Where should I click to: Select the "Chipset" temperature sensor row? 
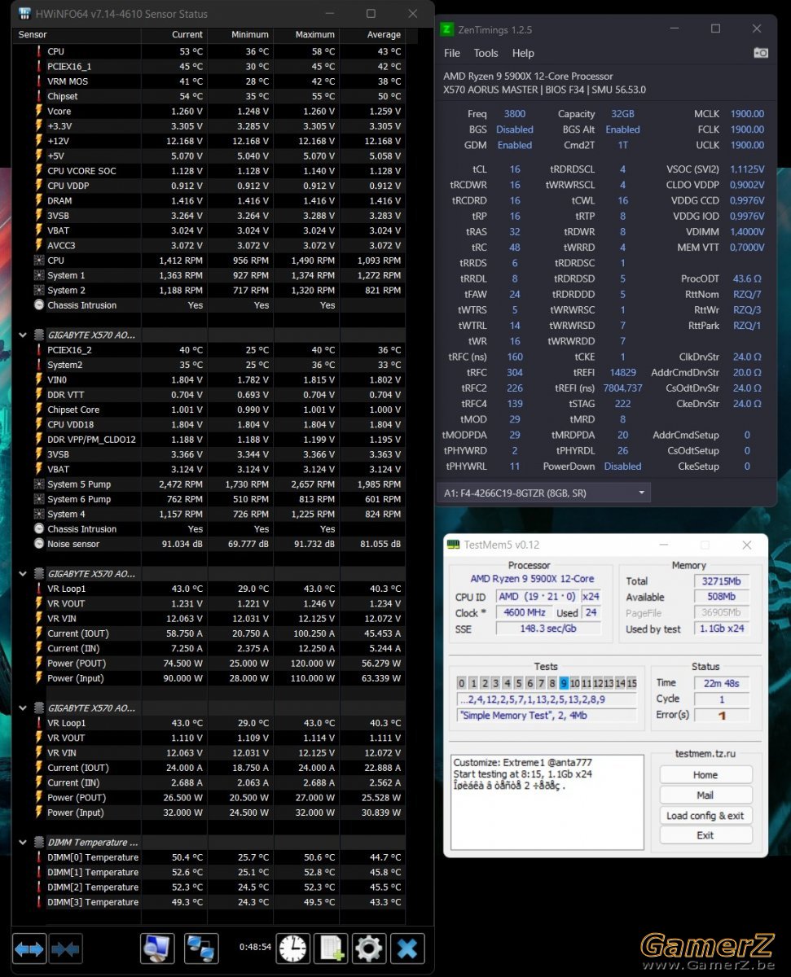pos(210,96)
